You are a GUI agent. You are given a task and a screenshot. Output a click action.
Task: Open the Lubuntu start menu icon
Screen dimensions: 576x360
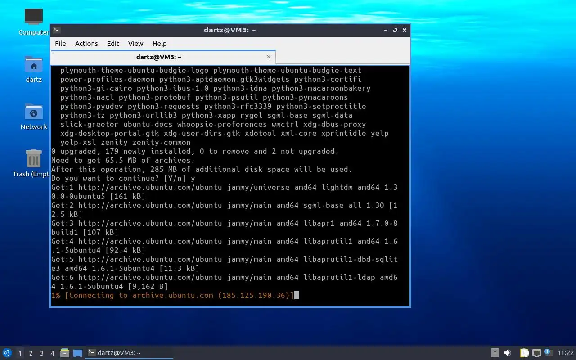tap(7, 353)
